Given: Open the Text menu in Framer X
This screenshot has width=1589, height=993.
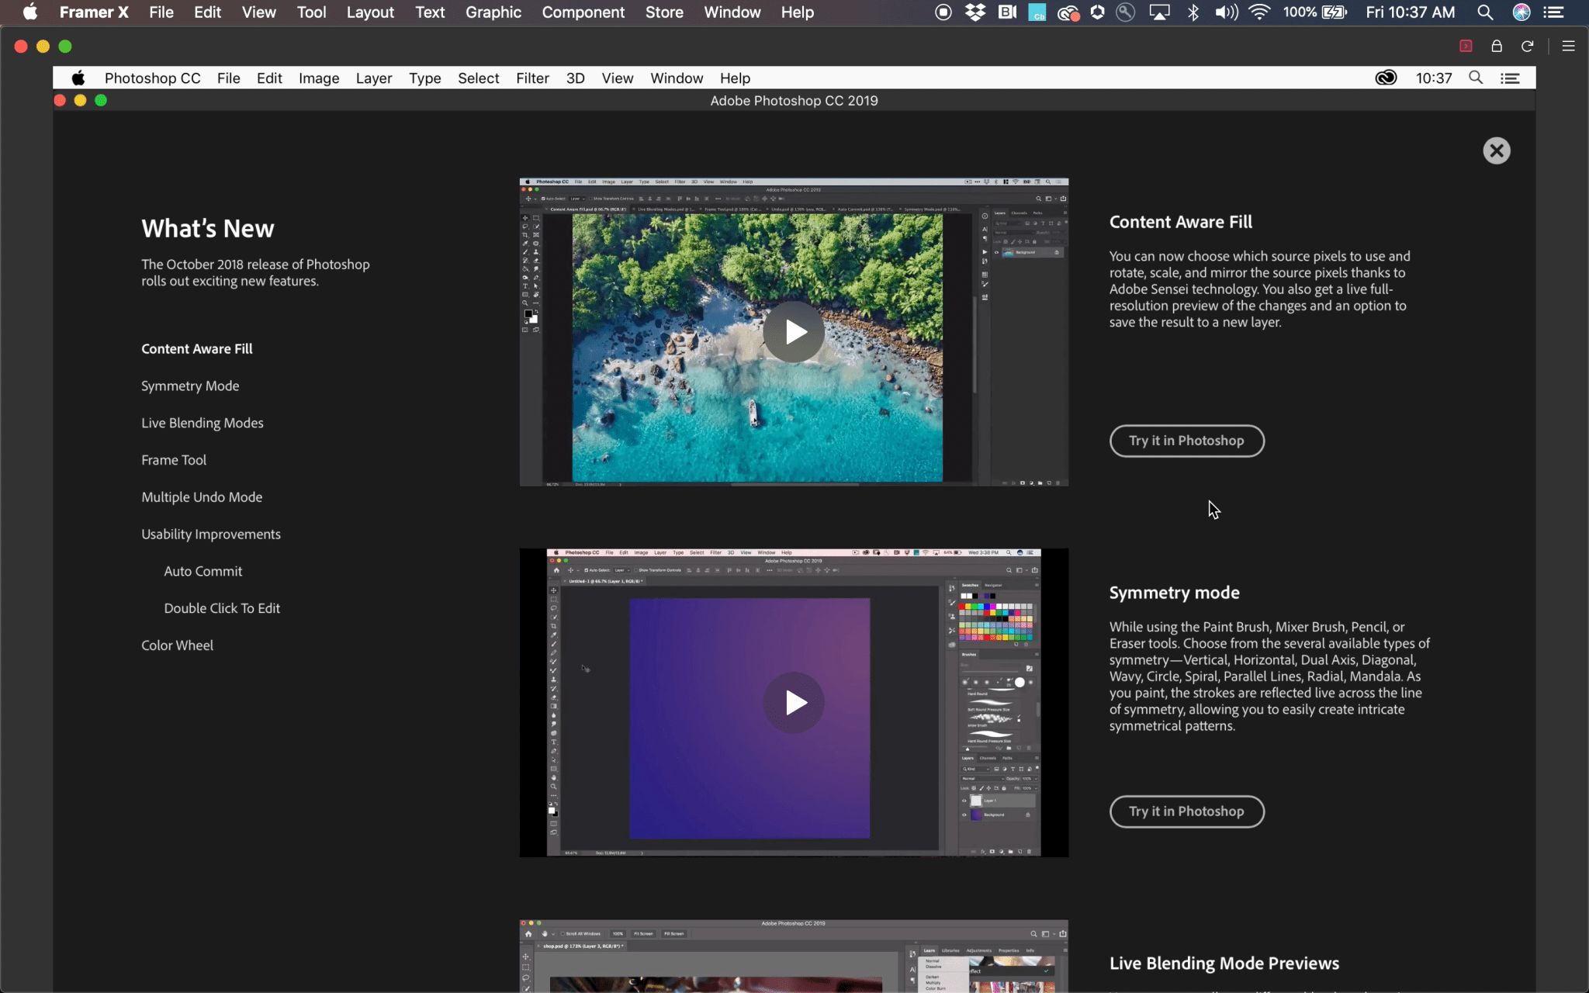Looking at the screenshot, I should pyautogui.click(x=430, y=12).
